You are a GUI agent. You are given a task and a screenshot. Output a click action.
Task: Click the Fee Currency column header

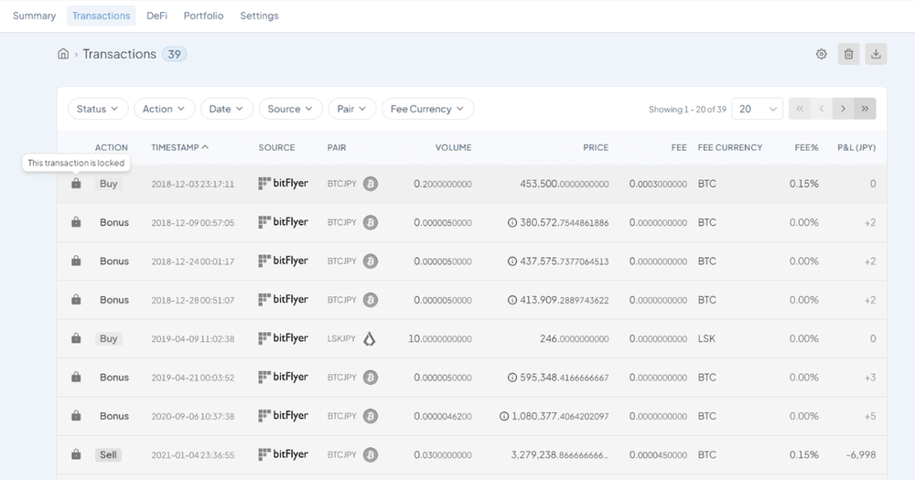729,147
